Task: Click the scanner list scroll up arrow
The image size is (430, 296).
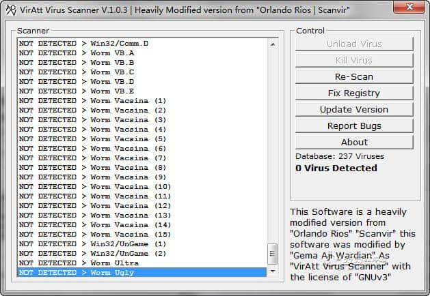Action: coord(273,44)
